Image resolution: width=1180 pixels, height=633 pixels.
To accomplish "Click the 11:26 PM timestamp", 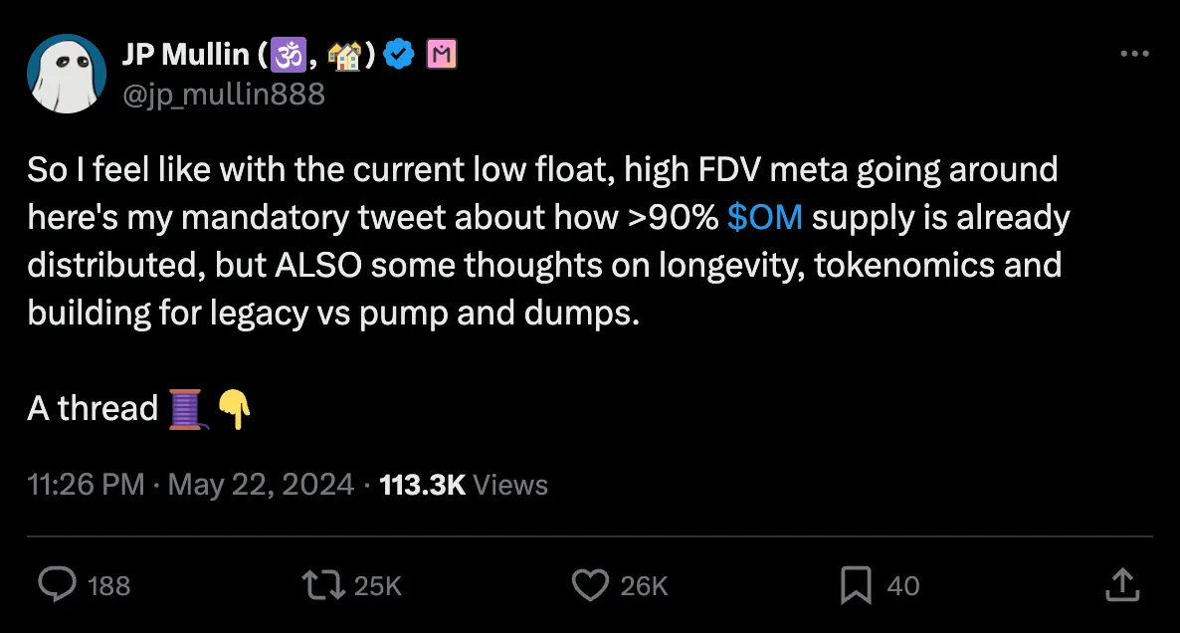I will pos(86,485).
